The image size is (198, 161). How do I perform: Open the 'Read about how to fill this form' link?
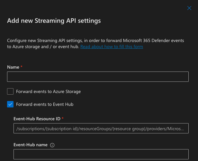coord(112,47)
